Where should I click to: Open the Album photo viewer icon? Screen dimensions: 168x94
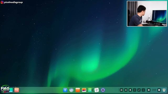click(x=84, y=90)
